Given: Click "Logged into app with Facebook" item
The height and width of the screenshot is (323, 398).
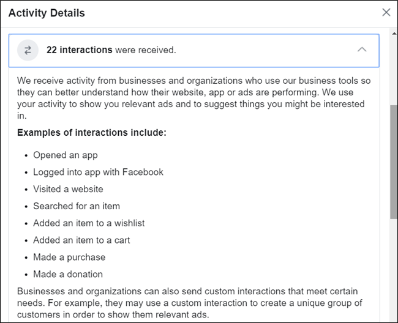Looking at the screenshot, I should tap(98, 172).
